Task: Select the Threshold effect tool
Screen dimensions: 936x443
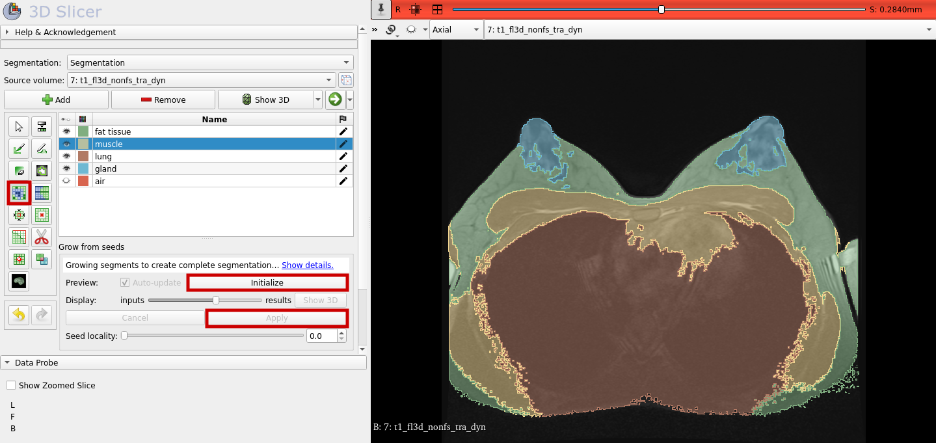Action: [42, 126]
